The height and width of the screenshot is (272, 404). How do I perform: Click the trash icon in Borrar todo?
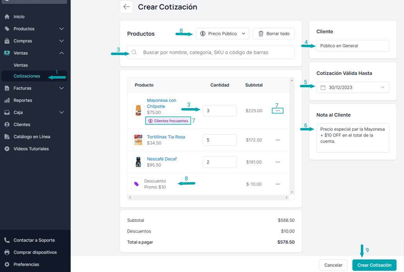coord(261,34)
